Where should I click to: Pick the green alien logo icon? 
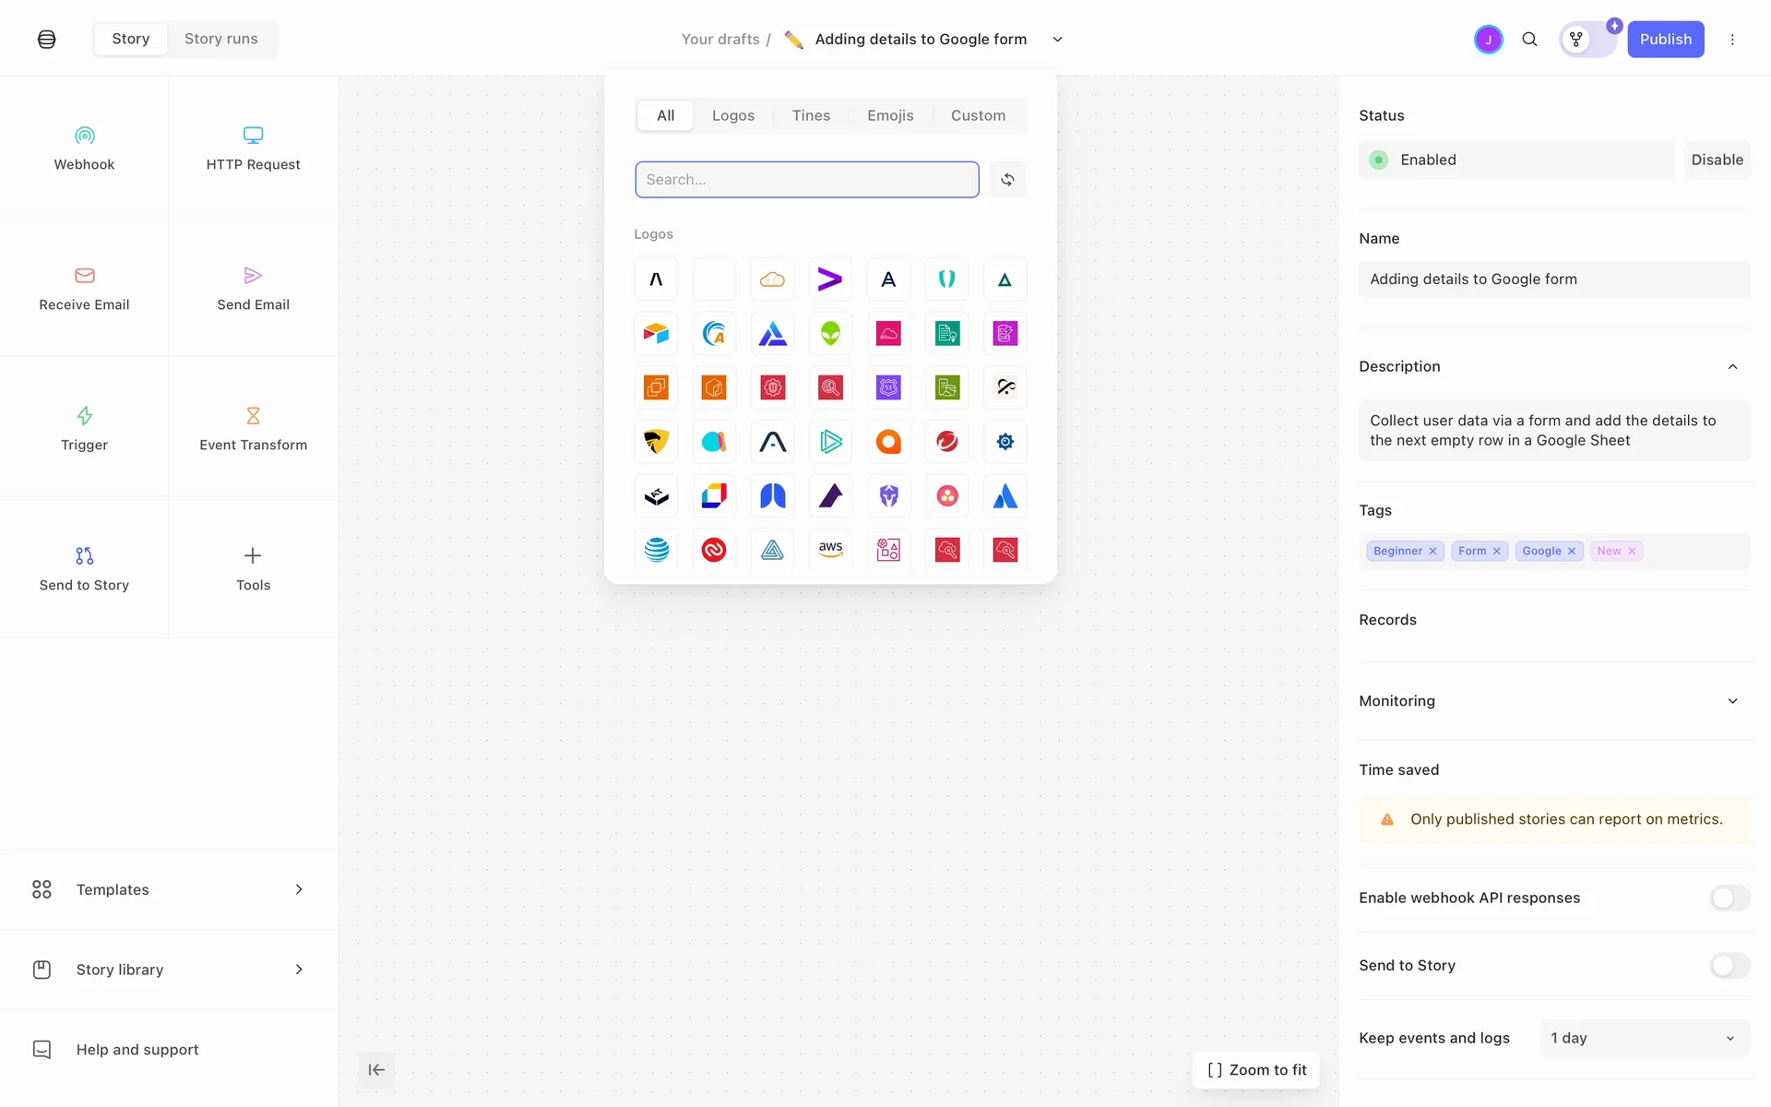(x=830, y=333)
